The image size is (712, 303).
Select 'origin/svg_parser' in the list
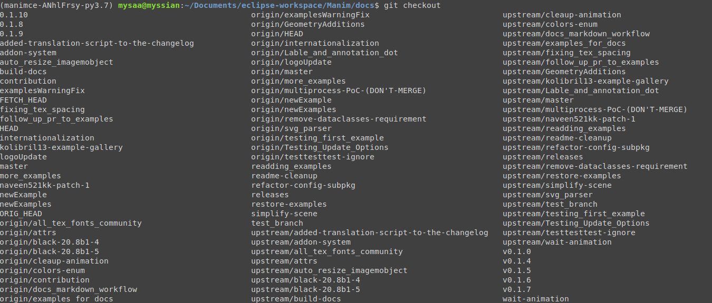click(291, 128)
